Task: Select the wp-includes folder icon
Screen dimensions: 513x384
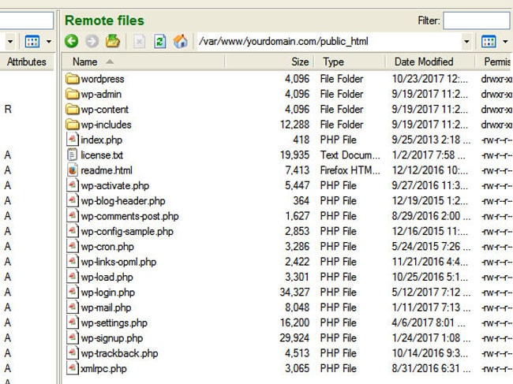Action: (73, 125)
